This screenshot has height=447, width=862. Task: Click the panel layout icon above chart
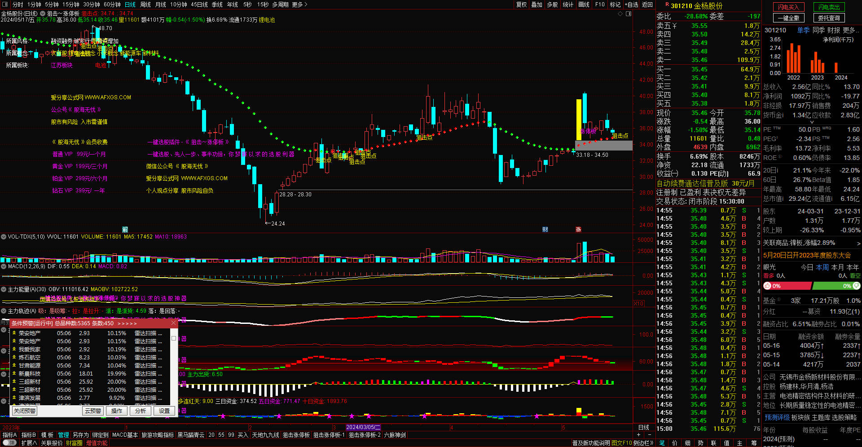[x=629, y=14]
